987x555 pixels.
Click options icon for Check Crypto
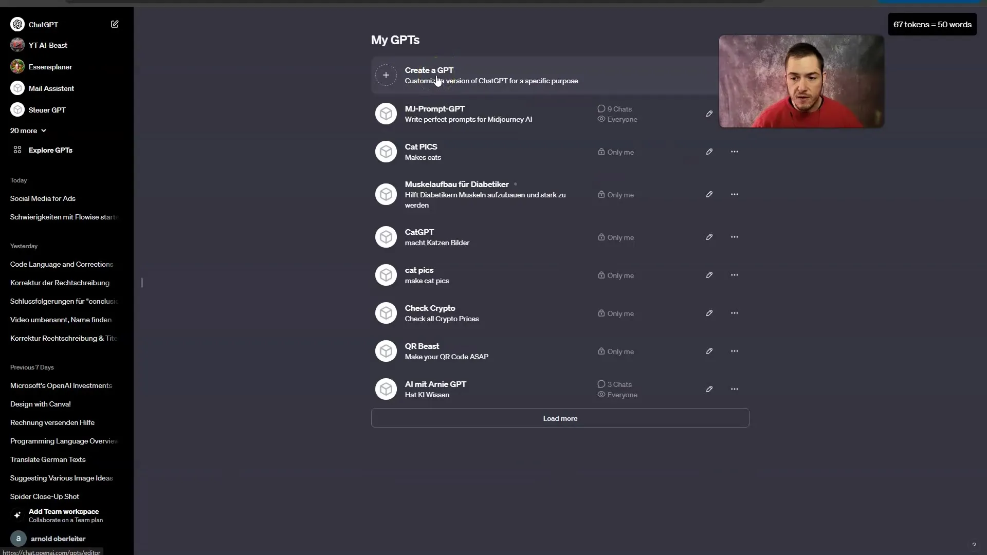pos(734,313)
